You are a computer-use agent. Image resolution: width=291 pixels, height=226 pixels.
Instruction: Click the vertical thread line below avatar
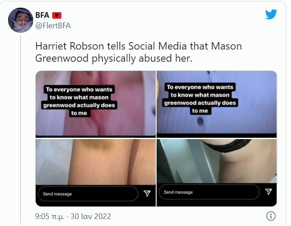pyautogui.click(x=20, y=130)
